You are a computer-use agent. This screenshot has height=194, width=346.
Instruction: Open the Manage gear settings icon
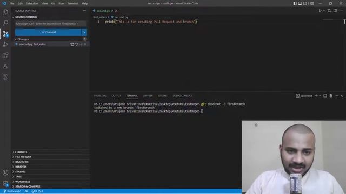(x=5, y=183)
